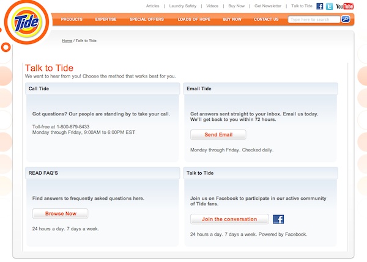Open the Loads of Hope menu
The width and height of the screenshot is (367, 262).
(194, 19)
